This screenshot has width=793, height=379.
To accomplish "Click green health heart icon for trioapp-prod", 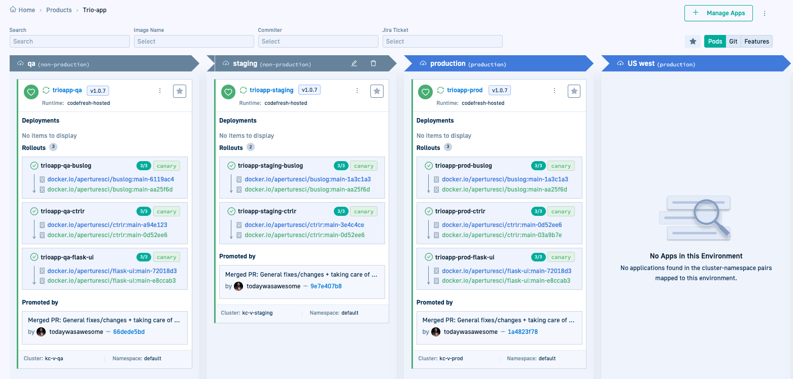I will (425, 92).
